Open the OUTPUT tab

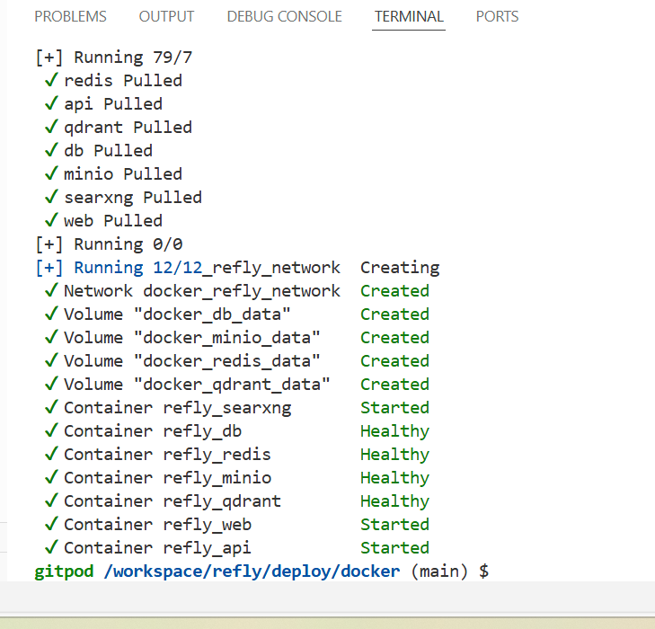[166, 16]
